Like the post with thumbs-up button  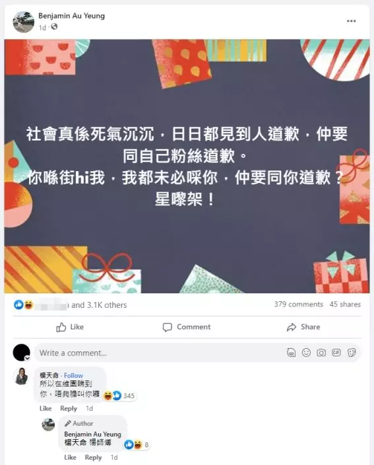coord(70,327)
